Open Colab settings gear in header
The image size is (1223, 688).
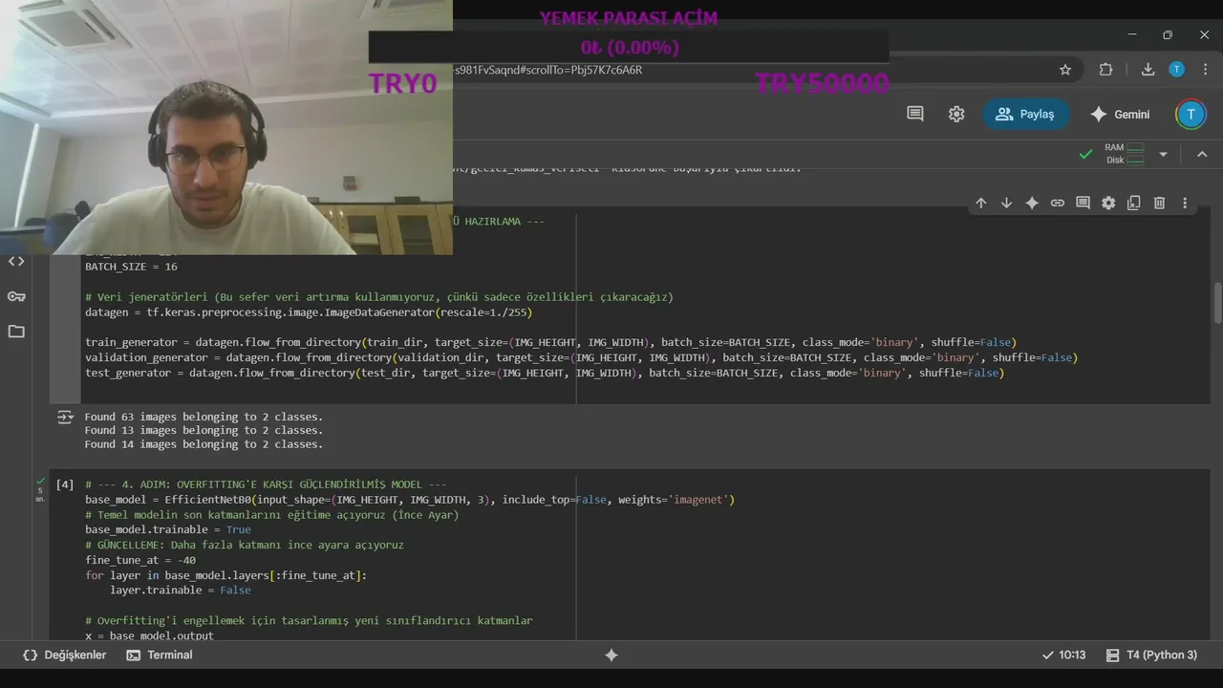click(956, 114)
